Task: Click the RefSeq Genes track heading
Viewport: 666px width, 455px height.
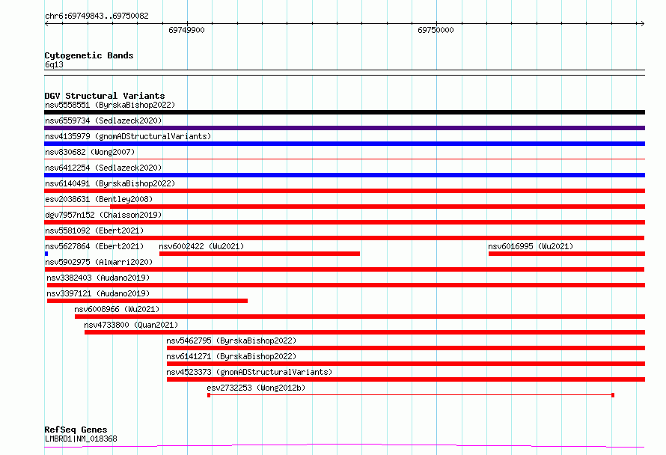Action: click(76, 430)
